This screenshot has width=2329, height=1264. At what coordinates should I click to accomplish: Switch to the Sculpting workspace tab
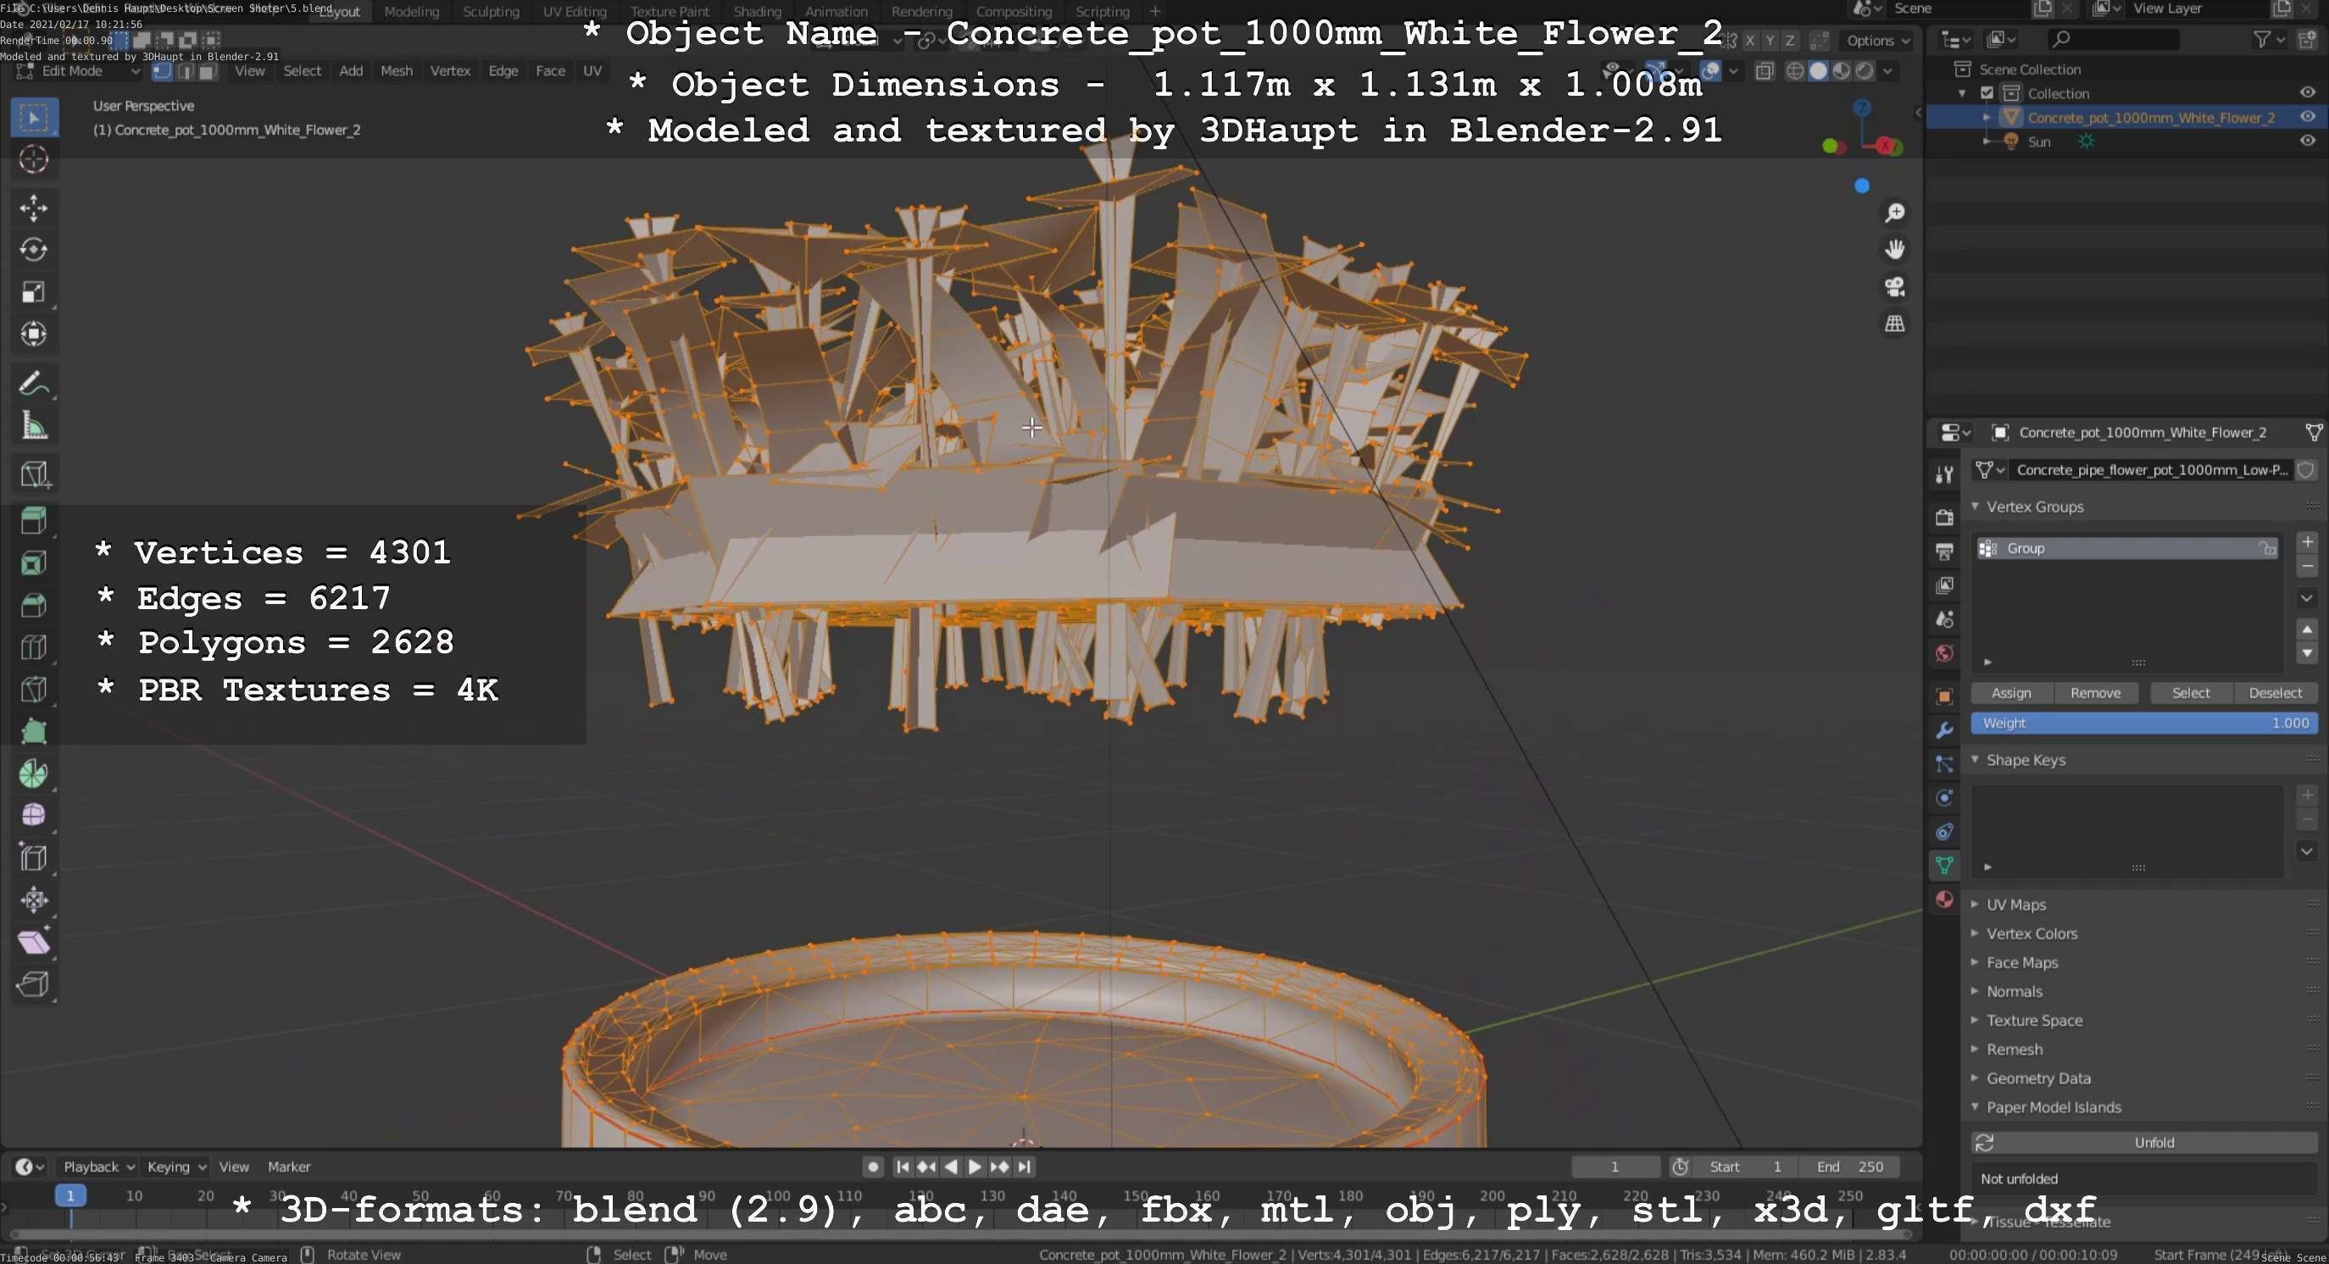coord(491,12)
